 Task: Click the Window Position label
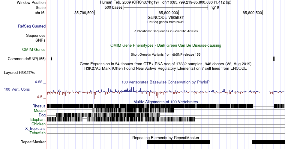pos(31,2)
